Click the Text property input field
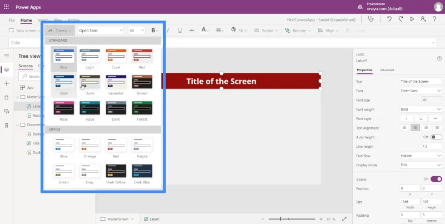This screenshot has height=224, width=445. pyautogui.click(x=421, y=81)
